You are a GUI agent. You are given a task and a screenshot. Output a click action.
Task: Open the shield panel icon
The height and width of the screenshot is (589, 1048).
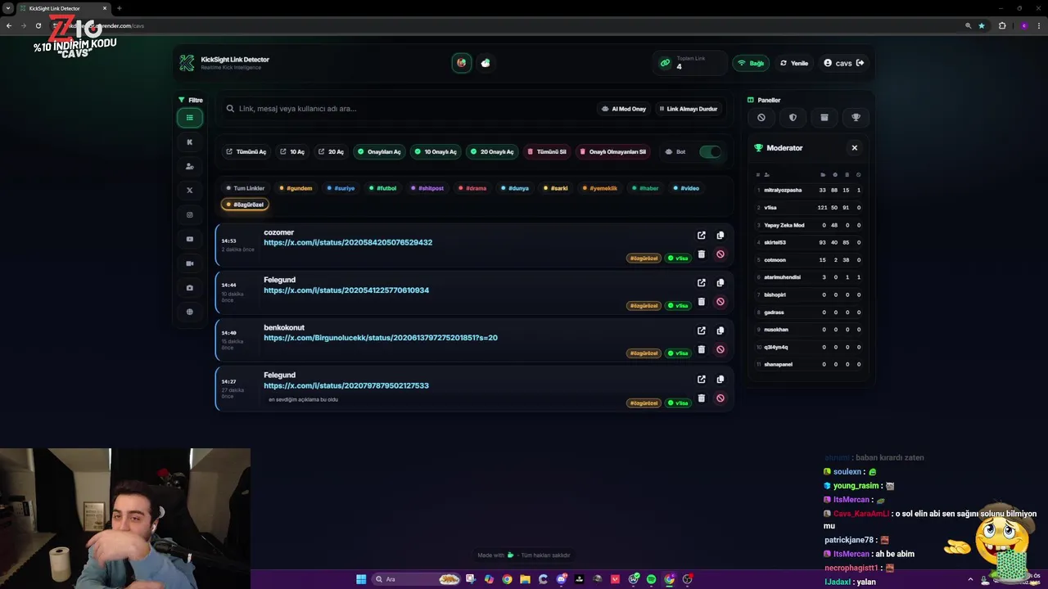793,118
